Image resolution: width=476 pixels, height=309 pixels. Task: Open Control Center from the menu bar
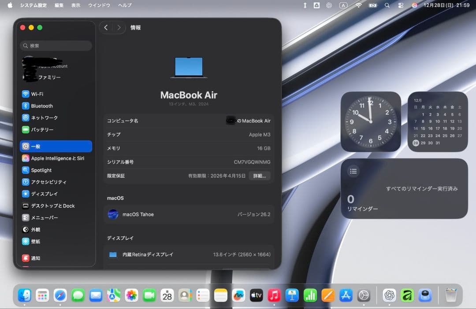pos(400,5)
